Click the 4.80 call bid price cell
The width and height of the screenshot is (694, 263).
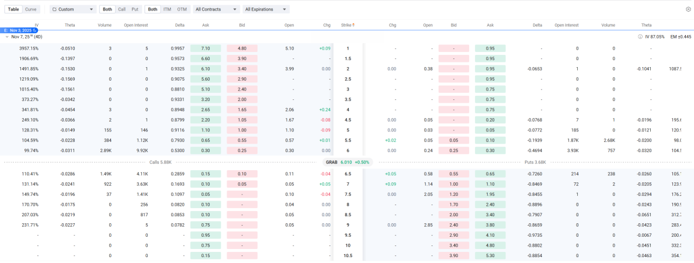(242, 49)
